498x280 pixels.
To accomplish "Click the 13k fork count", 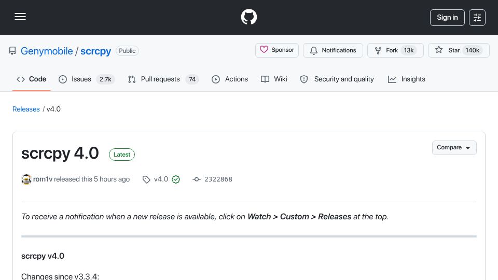I will point(408,50).
